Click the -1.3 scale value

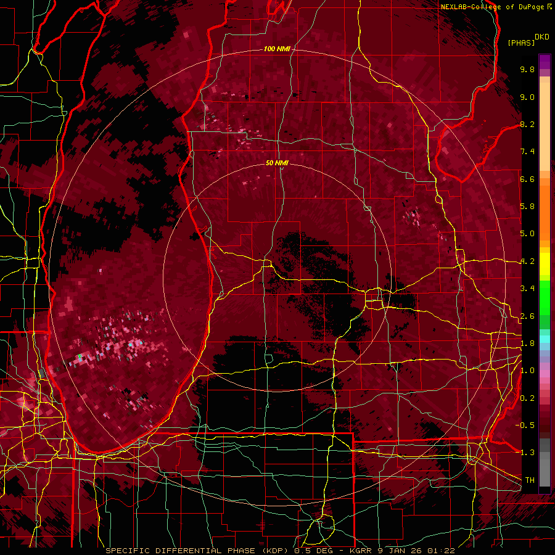[x=525, y=453]
